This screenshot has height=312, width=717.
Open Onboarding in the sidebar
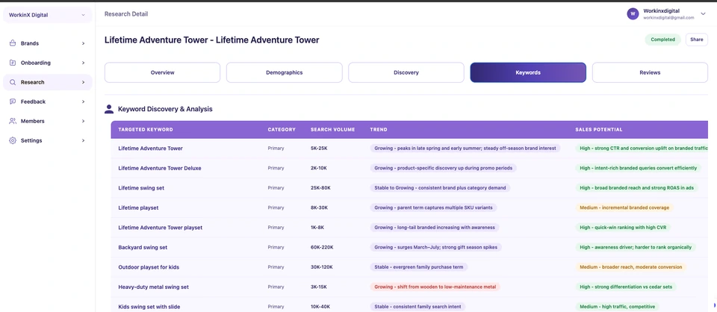pyautogui.click(x=48, y=63)
